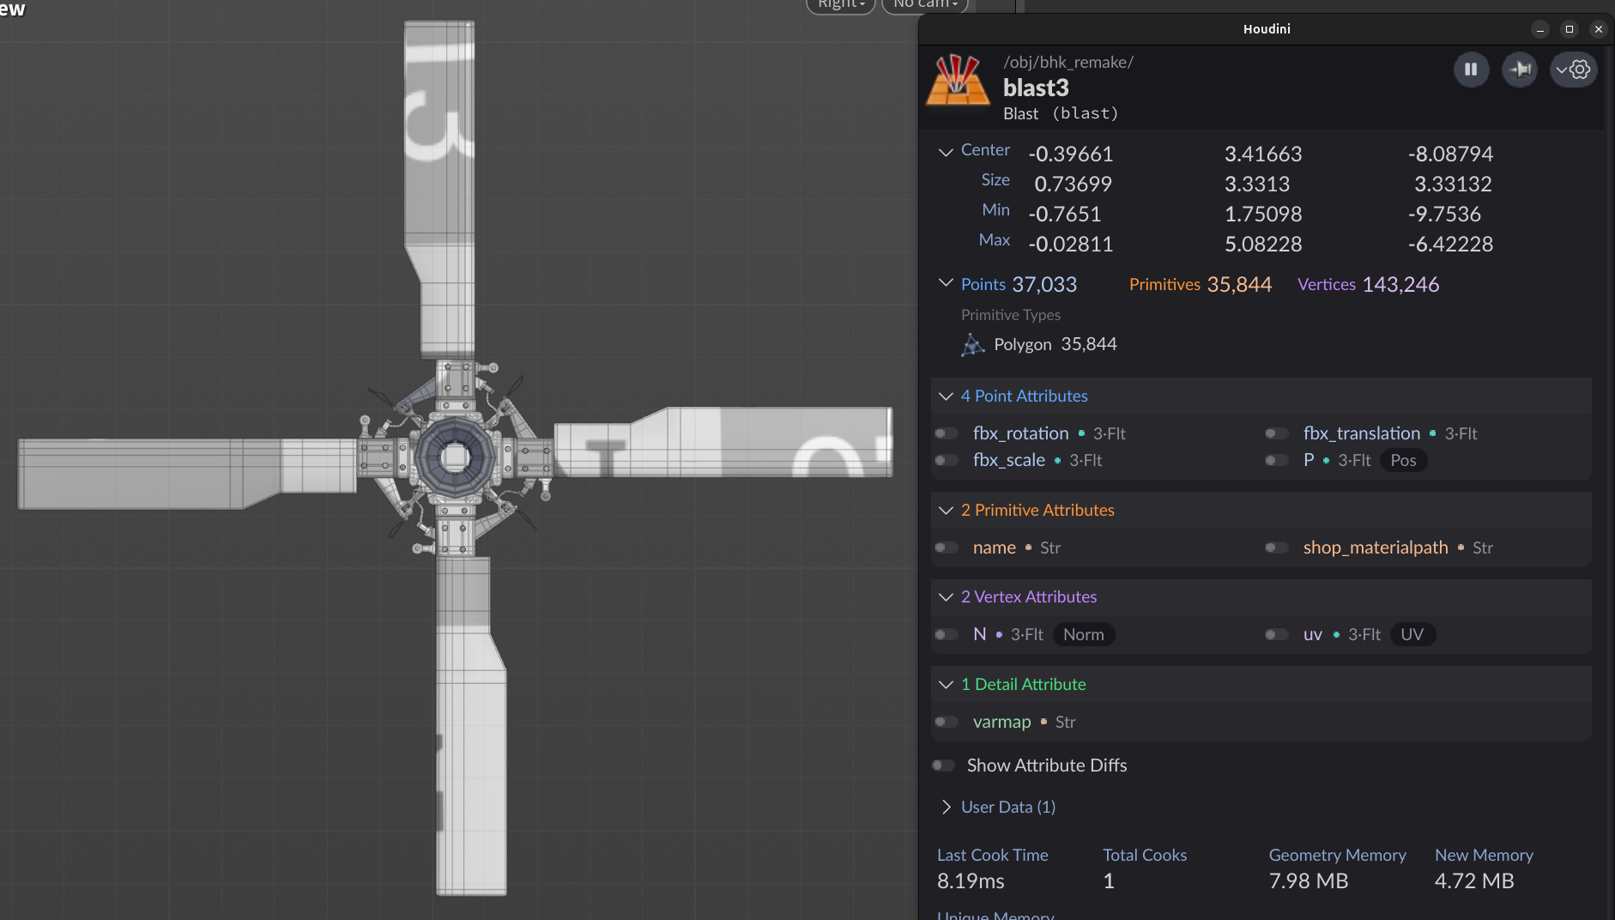
Task: Open the Right viewport view dropdown
Action: click(840, 4)
